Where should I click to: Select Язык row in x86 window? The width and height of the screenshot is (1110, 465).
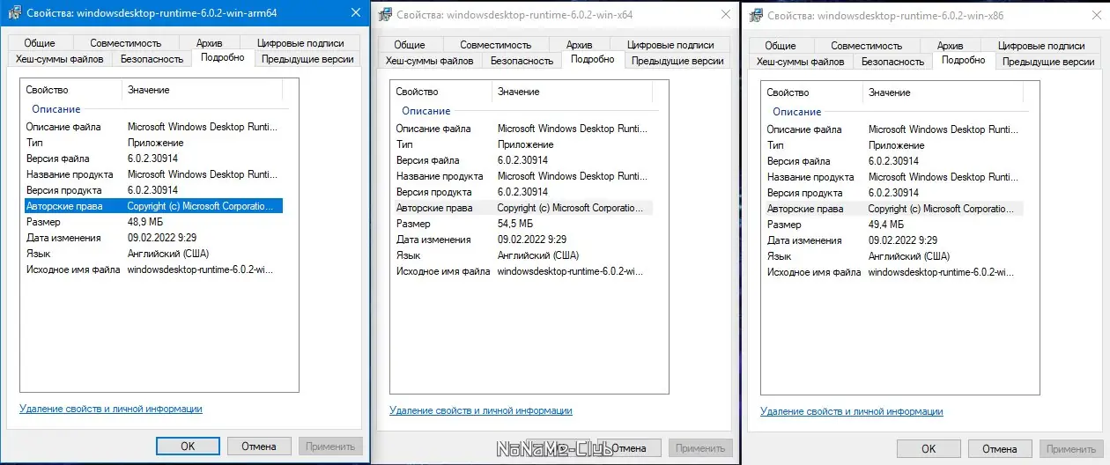[894, 256]
